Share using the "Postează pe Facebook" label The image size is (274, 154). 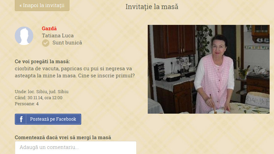pyautogui.click(x=53, y=119)
